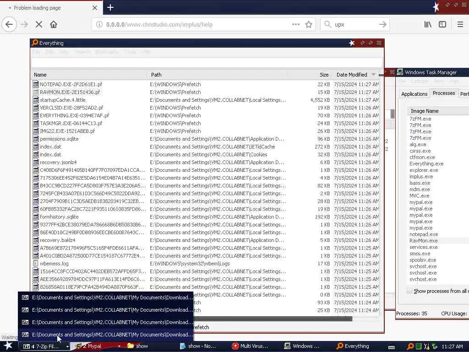Open the browser Library
This screenshot has height=352, width=469.
pos(428,24)
